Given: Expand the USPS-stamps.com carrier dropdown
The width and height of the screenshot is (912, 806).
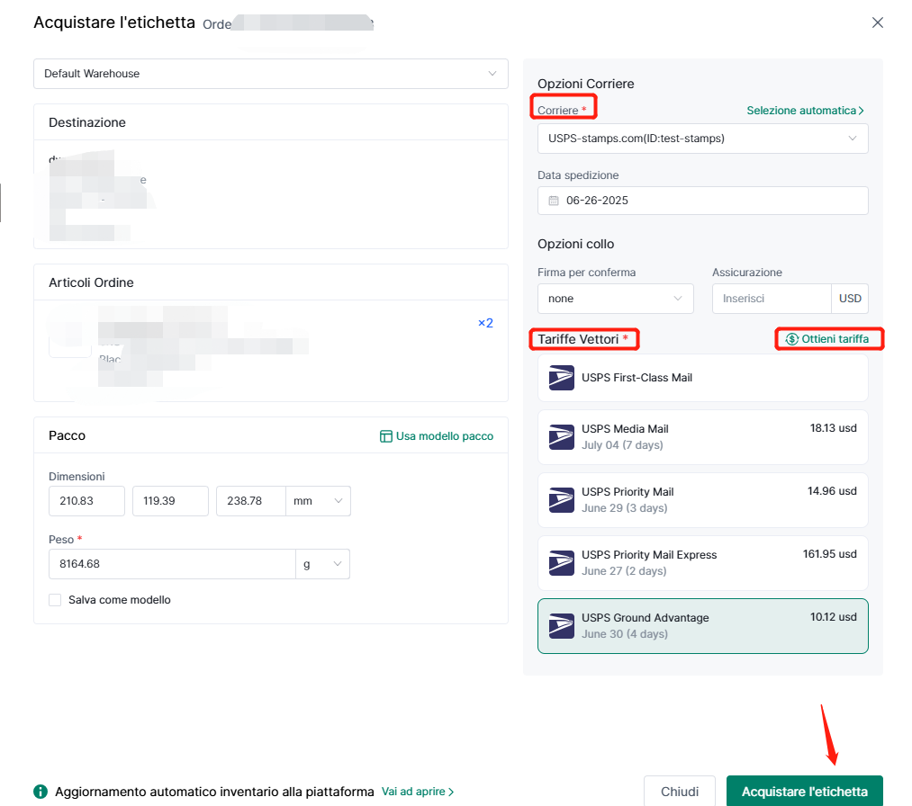Looking at the screenshot, I should [x=702, y=139].
